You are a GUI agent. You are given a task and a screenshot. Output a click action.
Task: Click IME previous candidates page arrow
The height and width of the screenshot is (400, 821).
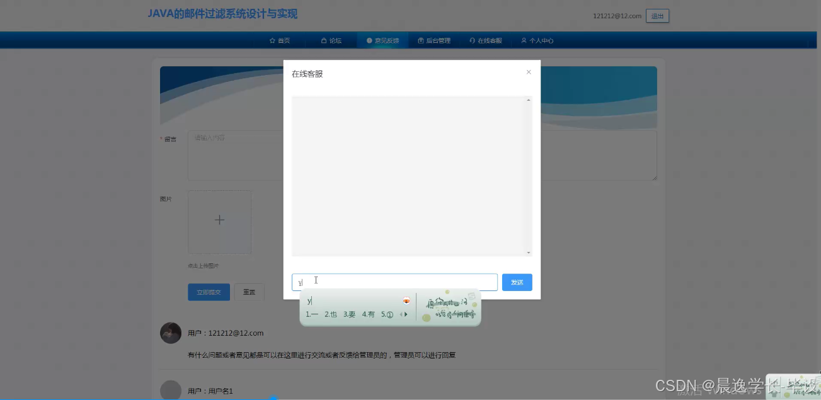[x=401, y=314]
